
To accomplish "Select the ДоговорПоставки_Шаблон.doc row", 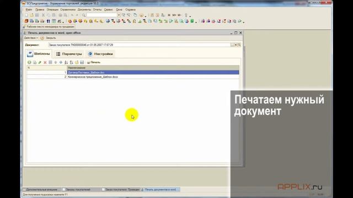I will click(133, 73).
